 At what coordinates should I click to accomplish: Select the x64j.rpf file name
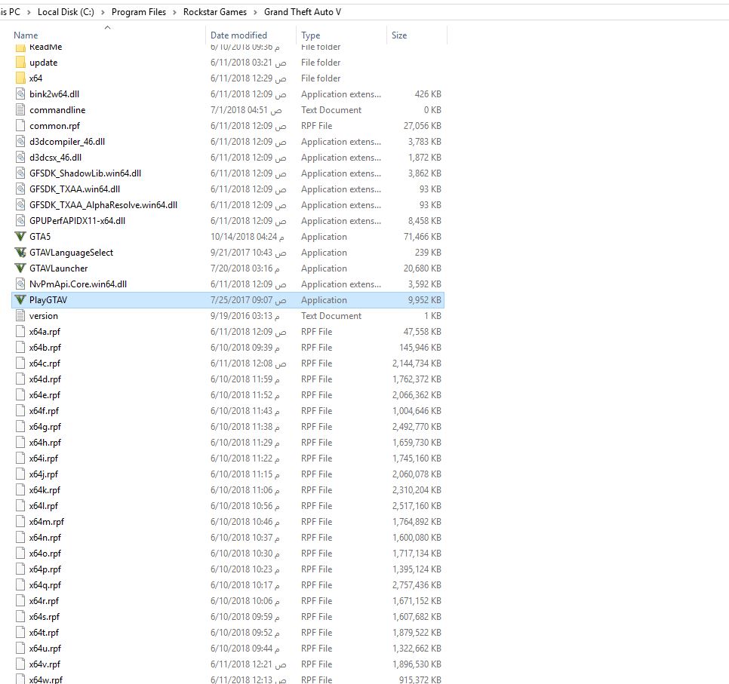[44, 474]
